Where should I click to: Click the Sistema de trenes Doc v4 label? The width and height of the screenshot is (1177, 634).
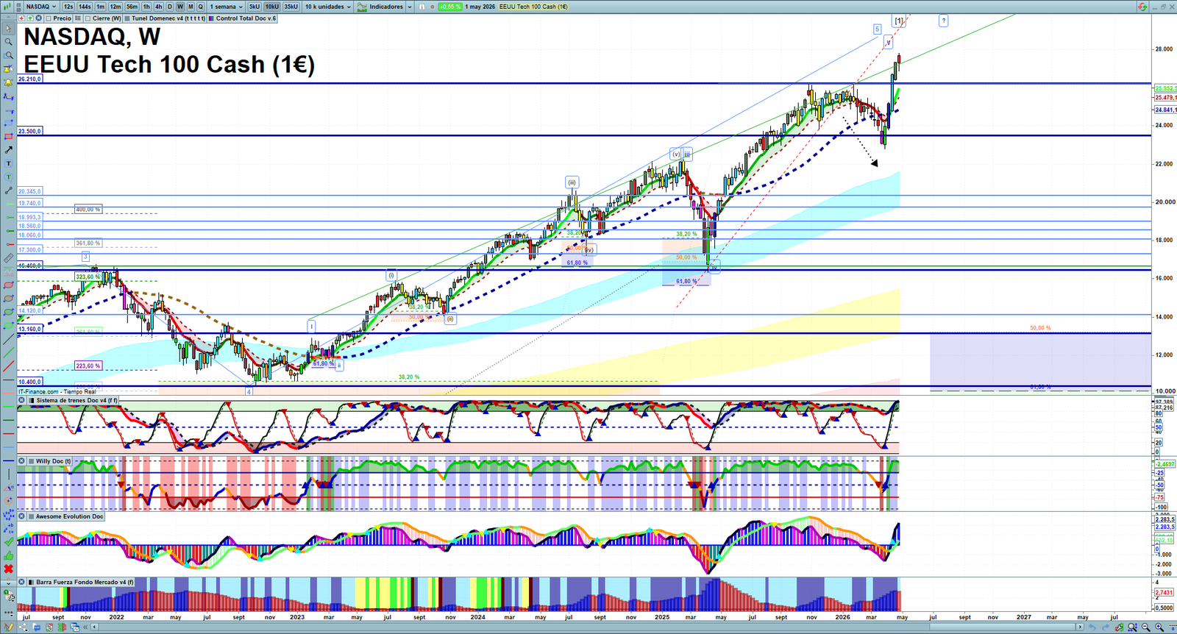coord(77,401)
